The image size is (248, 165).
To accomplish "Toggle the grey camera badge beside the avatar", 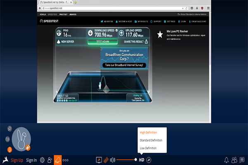I will (x=7, y=139).
